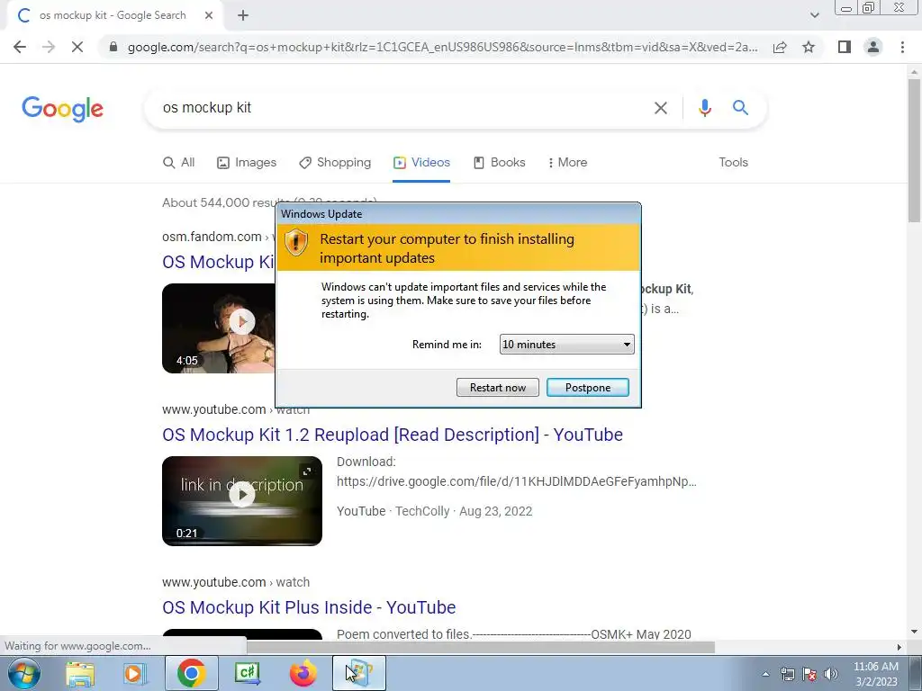Open 'OS Mockup Kit 1.2 Reupload' YouTube link
922x691 pixels.
393,435
